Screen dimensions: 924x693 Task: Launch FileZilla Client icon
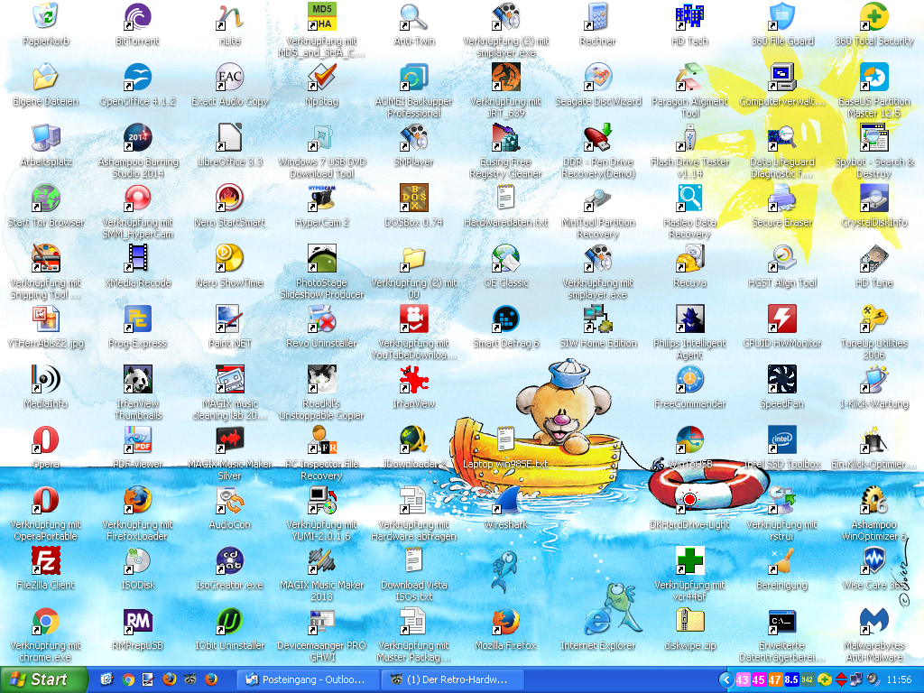[46, 561]
